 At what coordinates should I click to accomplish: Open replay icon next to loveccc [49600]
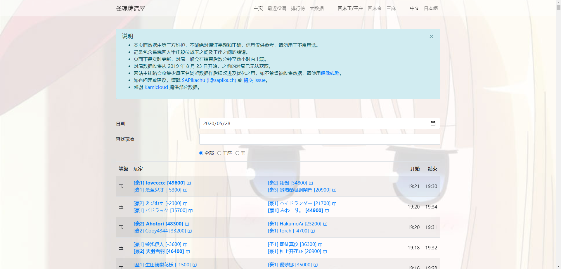[189, 183]
